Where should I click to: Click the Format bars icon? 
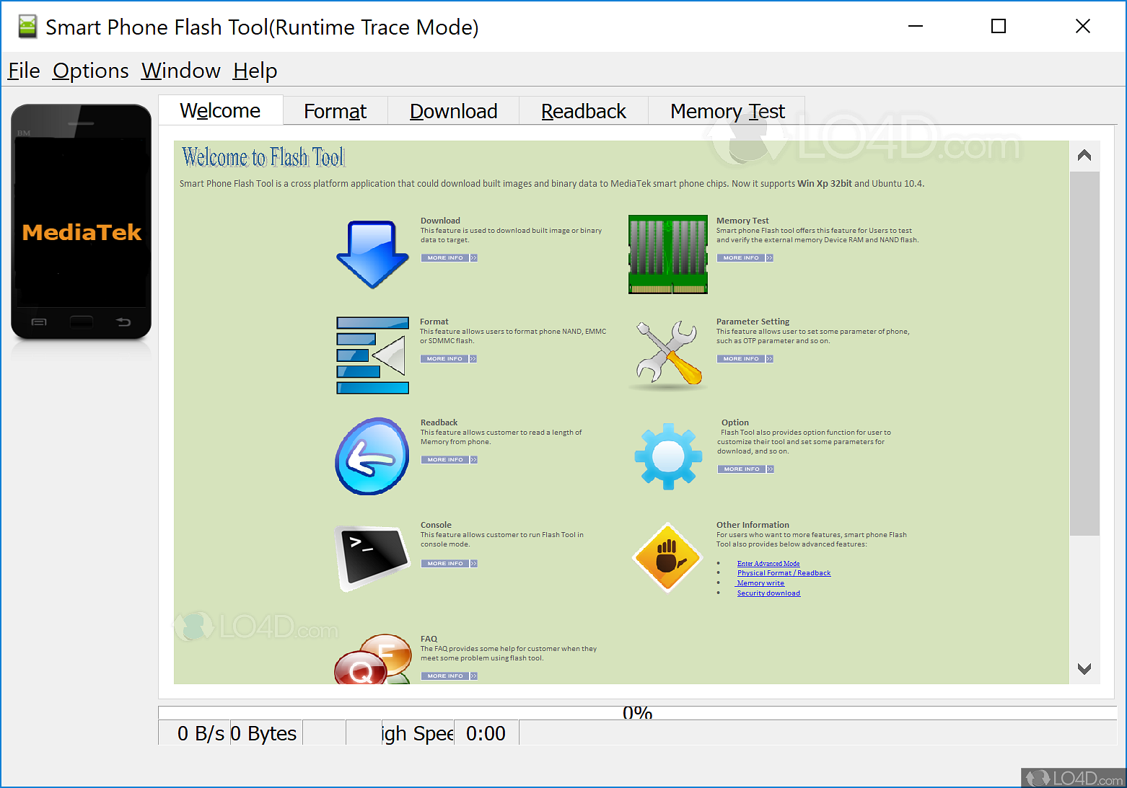(372, 355)
